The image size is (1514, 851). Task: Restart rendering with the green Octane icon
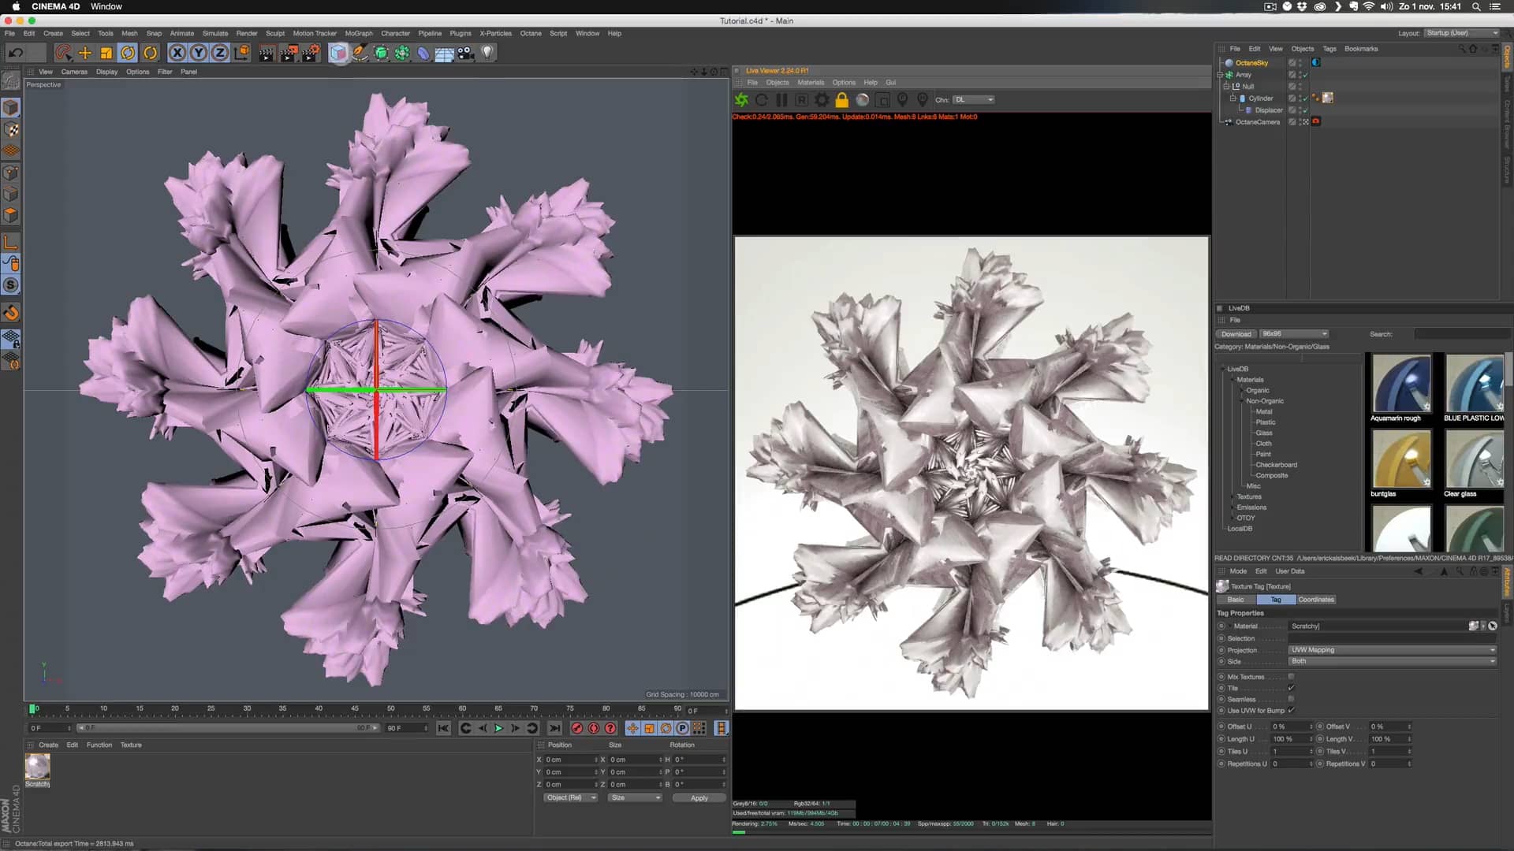point(740,100)
